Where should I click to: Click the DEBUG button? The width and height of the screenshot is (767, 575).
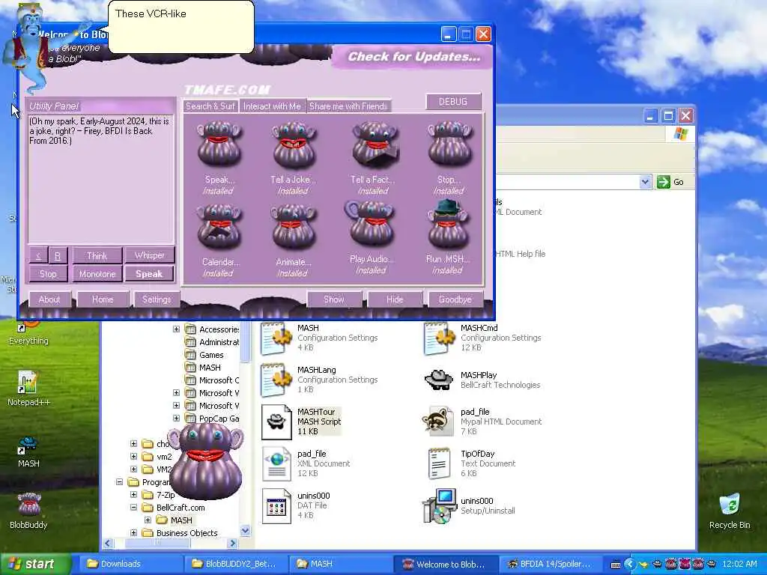[453, 102]
